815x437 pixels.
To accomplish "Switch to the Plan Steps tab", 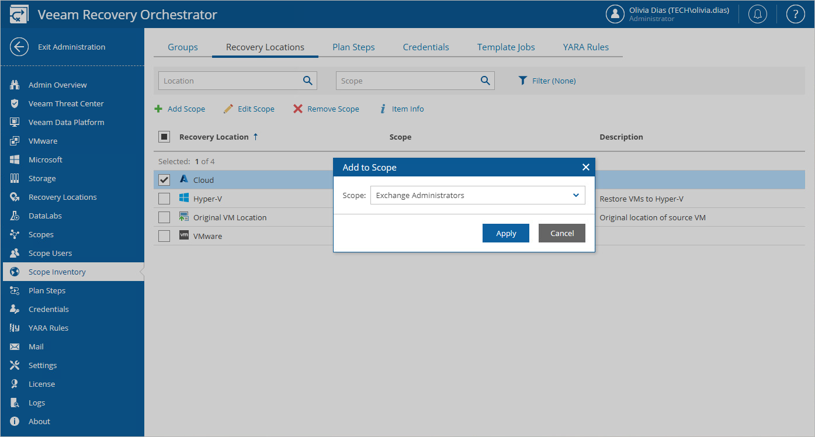I will point(353,47).
